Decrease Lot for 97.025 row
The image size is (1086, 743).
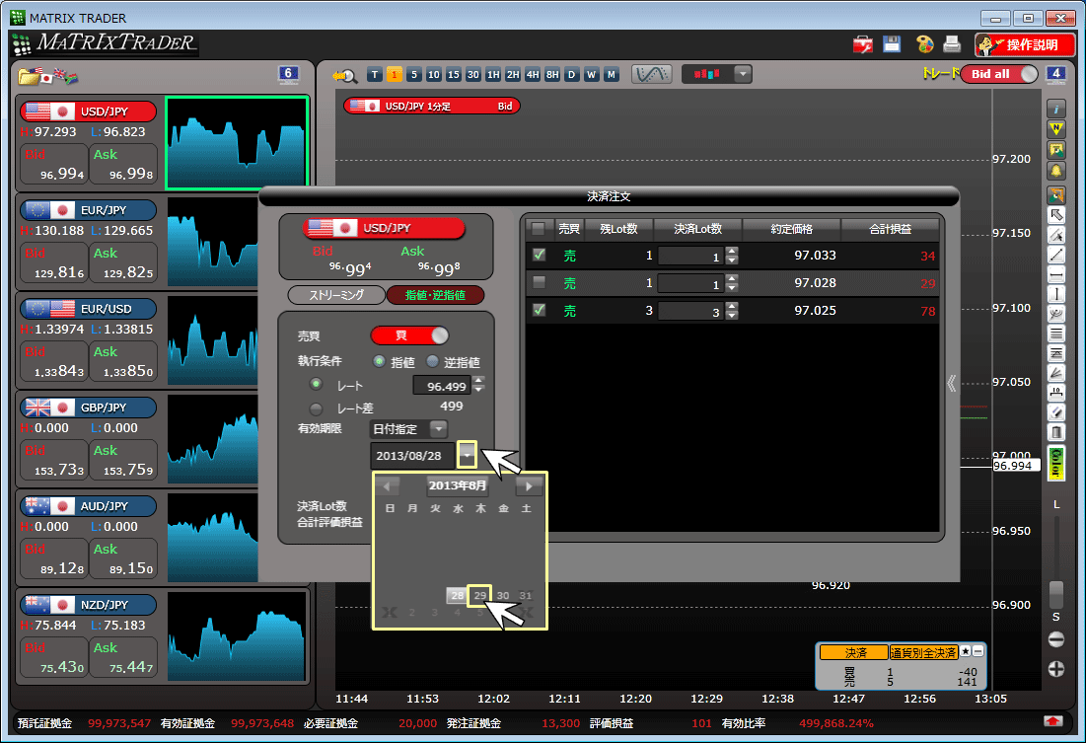click(732, 316)
